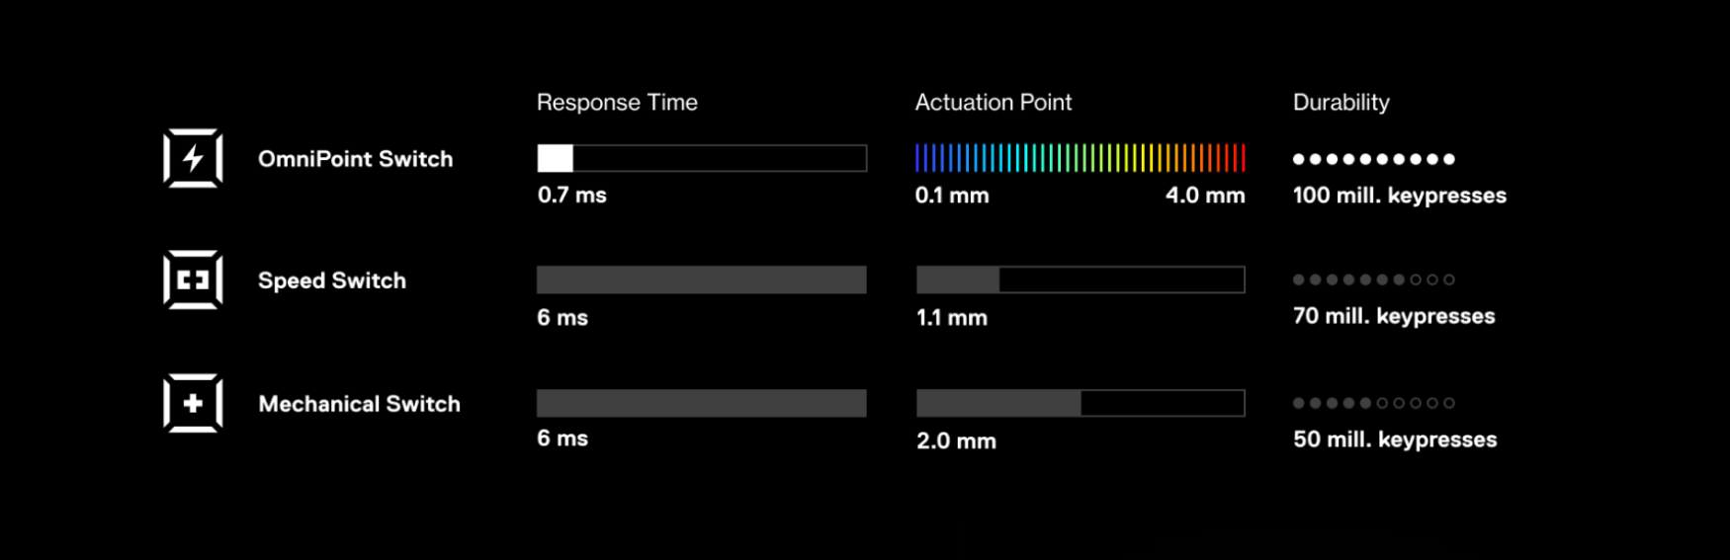The width and height of the screenshot is (1730, 560).
Task: Click the Speed Switch keycap icon
Action: click(193, 280)
